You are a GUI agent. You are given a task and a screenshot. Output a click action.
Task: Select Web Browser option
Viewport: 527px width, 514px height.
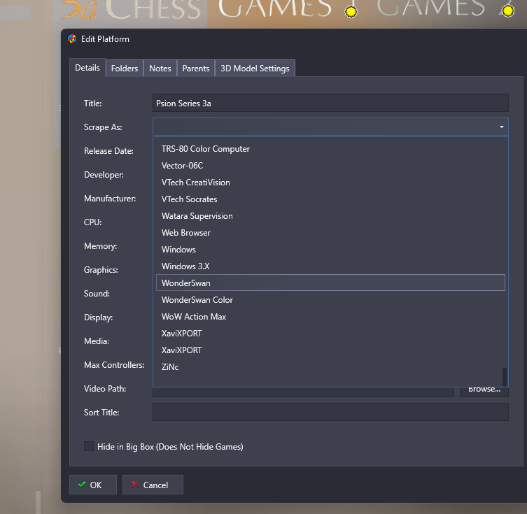(330, 233)
